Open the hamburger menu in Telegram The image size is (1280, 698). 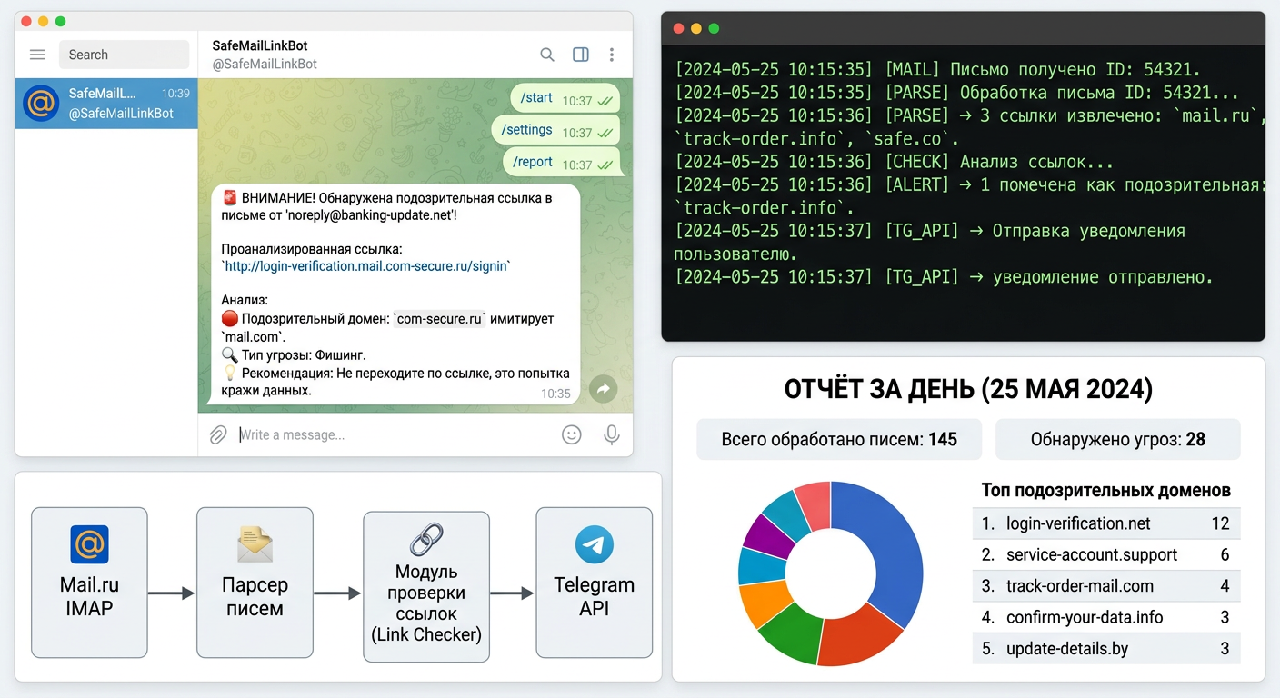[x=37, y=55]
